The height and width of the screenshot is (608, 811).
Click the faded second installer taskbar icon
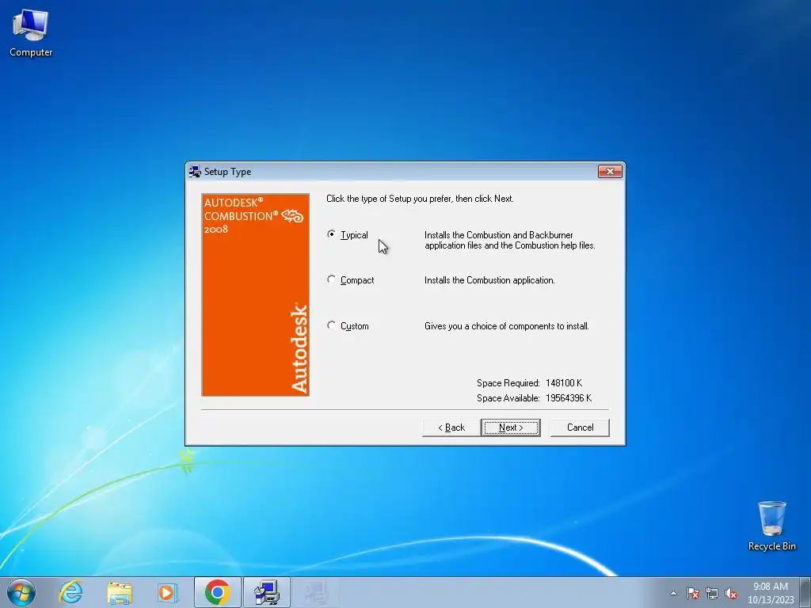click(x=315, y=592)
